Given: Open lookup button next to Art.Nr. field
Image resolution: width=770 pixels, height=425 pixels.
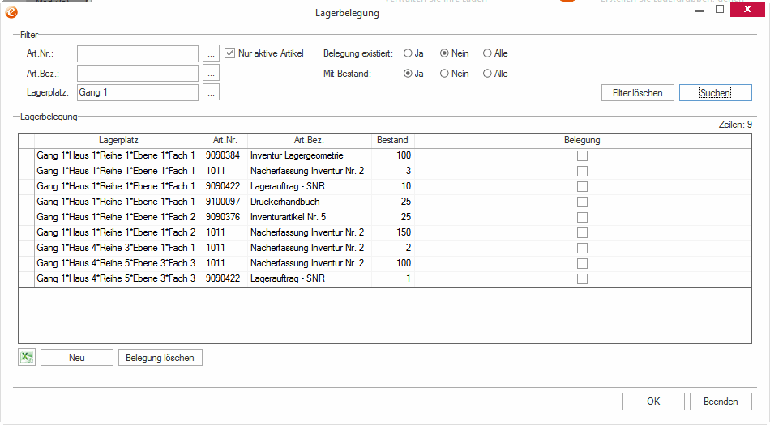Looking at the screenshot, I should (212, 53).
